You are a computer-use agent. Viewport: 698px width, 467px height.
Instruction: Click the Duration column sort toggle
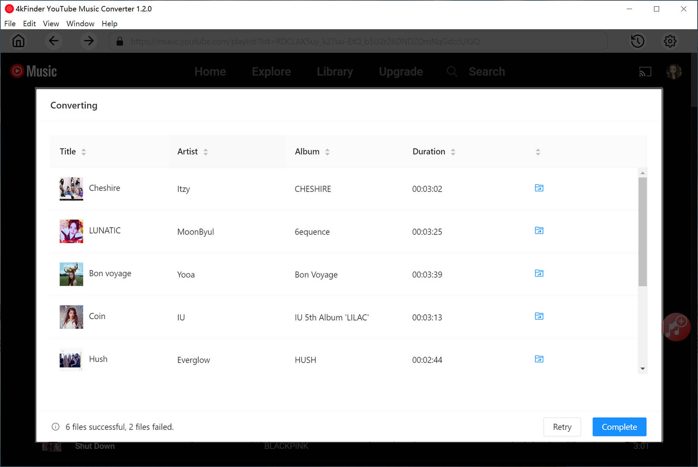[452, 152]
